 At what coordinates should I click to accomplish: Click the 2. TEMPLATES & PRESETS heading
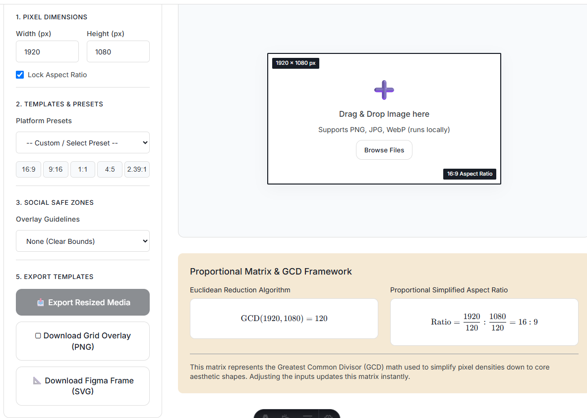click(x=59, y=104)
